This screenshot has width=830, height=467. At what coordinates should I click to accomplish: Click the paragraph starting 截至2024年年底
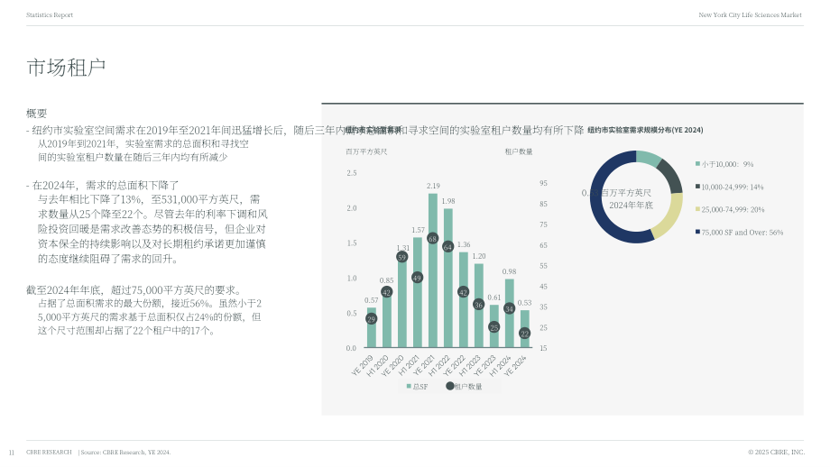[144, 310]
